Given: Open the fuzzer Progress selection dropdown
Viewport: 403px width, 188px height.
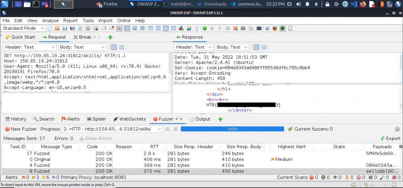Looking at the screenshot, I should [x=112, y=129].
